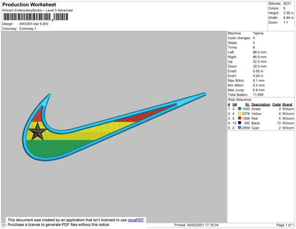
Task: Click the Up value 32.5 mm
Action: [259, 62]
